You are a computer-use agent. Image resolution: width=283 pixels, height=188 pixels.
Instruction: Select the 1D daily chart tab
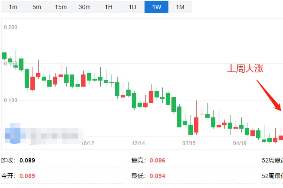(x=132, y=7)
